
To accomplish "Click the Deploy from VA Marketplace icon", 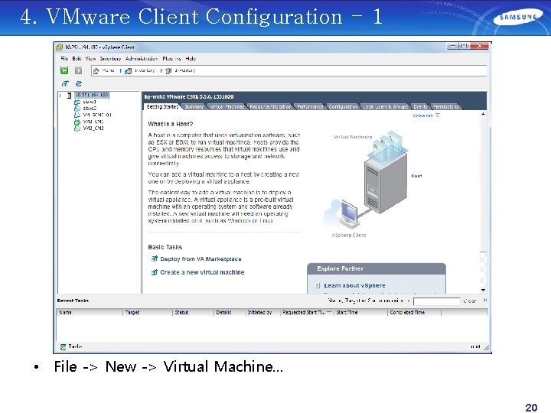I will [x=155, y=259].
